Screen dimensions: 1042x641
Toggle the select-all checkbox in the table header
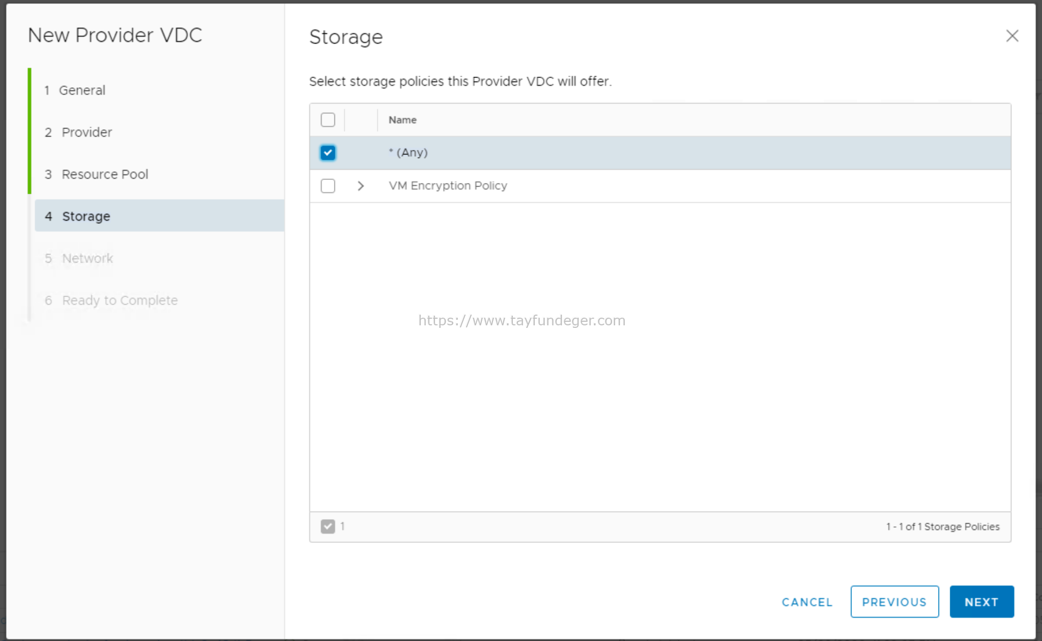(x=328, y=120)
